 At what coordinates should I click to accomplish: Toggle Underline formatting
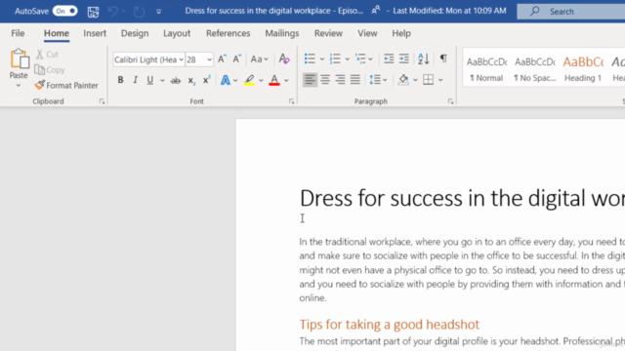tap(149, 80)
